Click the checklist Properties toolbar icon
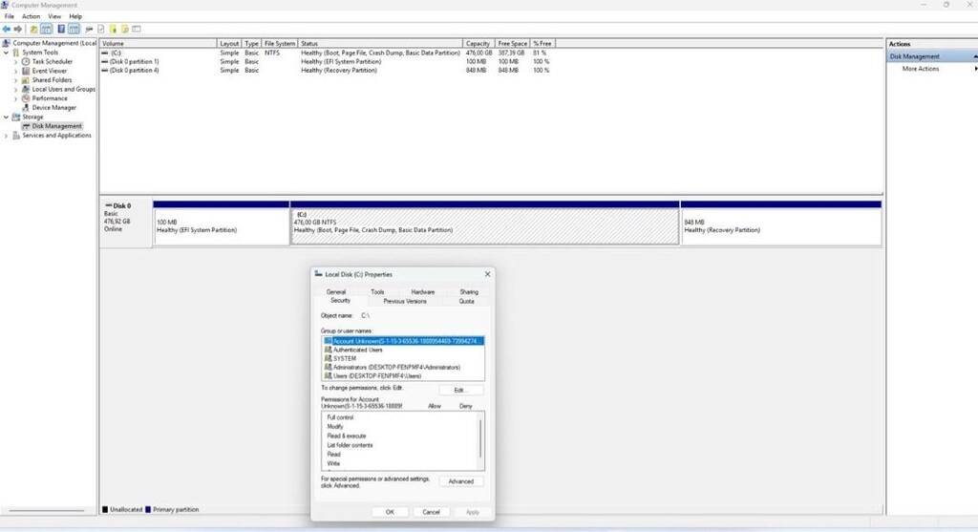 click(x=101, y=30)
